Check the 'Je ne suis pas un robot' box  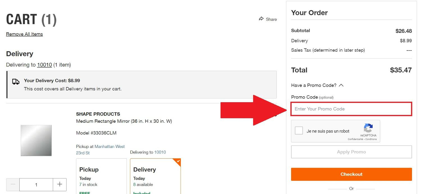pyautogui.click(x=299, y=131)
